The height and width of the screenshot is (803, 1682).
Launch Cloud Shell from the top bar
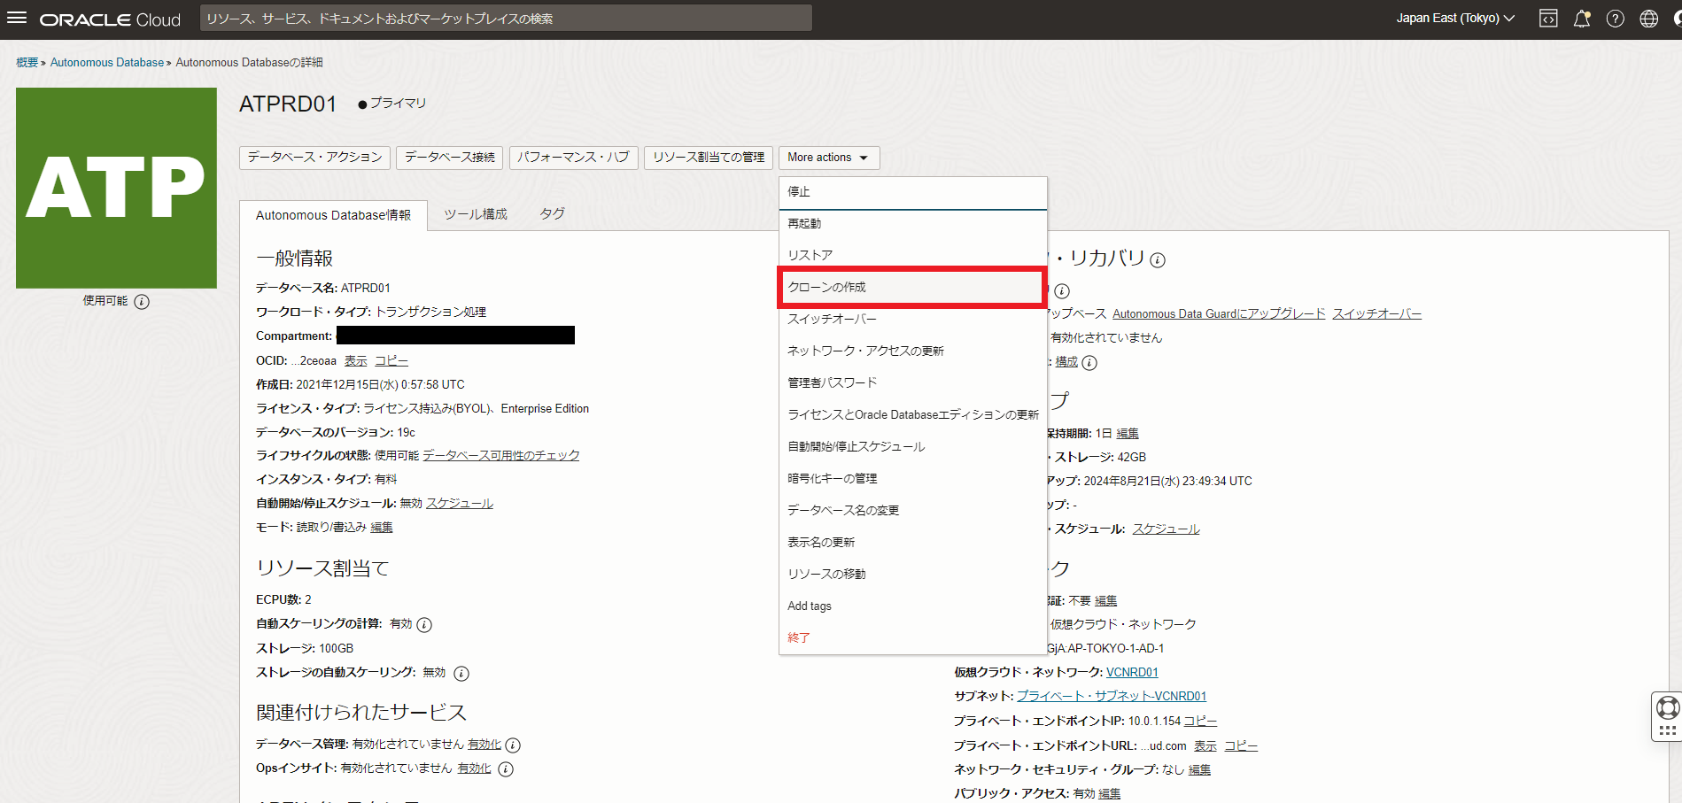click(x=1547, y=18)
